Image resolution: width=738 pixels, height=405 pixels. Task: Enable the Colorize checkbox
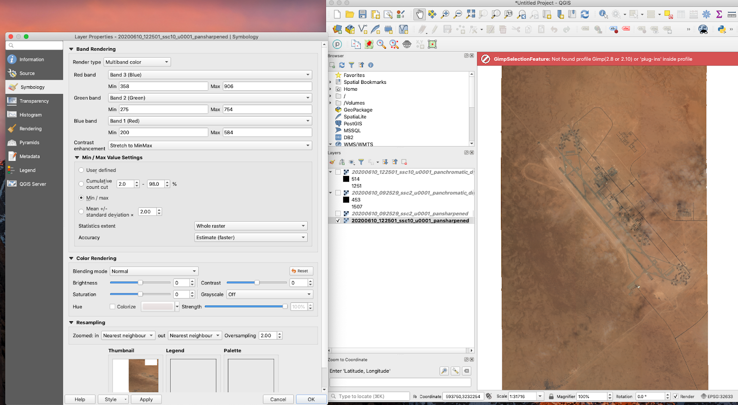[x=113, y=306]
